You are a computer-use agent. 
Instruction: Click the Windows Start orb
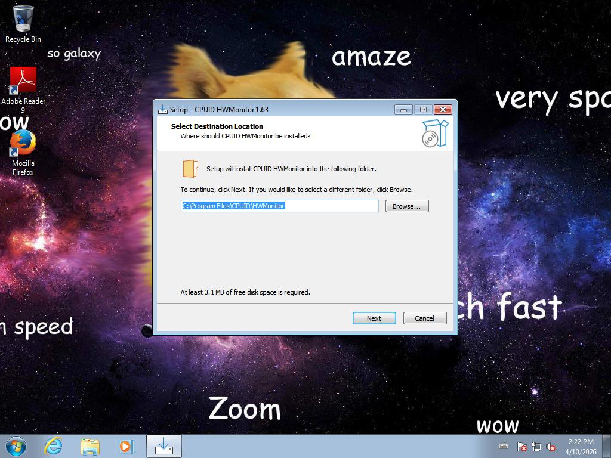pos(16,446)
